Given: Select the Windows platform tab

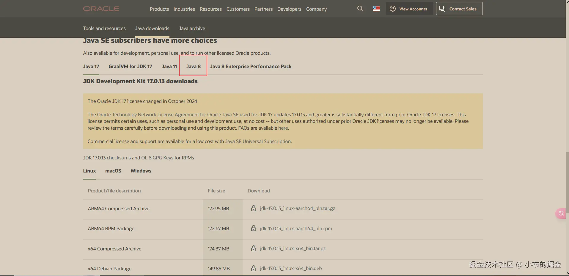Looking at the screenshot, I should (x=141, y=171).
